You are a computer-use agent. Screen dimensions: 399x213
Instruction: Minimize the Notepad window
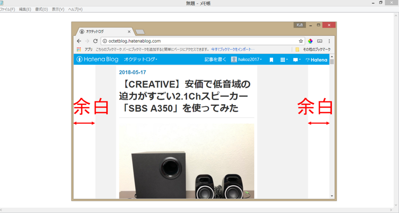point(373,3)
